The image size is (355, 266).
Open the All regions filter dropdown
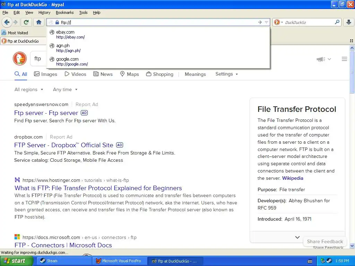pos(29,90)
